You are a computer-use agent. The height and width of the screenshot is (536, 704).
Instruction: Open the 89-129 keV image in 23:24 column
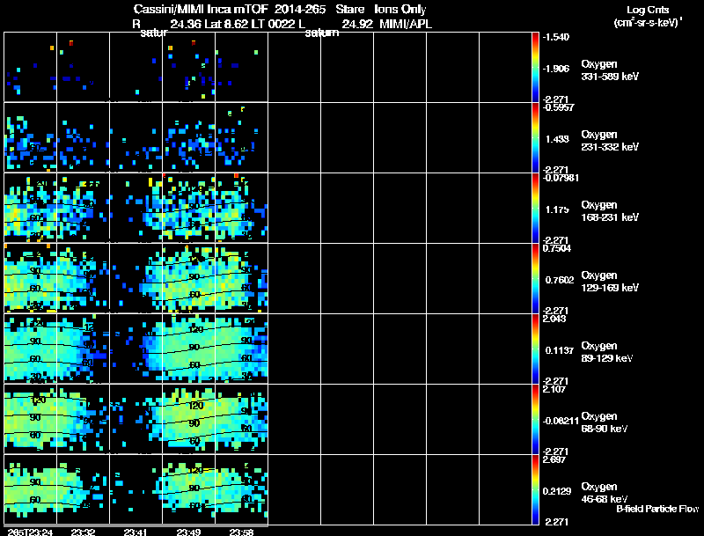coord(30,349)
